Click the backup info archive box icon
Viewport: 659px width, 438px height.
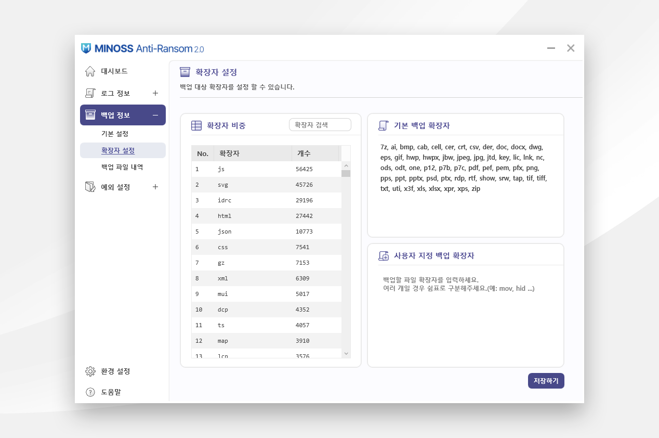(x=90, y=115)
